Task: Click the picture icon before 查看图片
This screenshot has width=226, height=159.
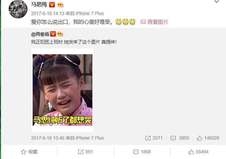Action: 143,22
